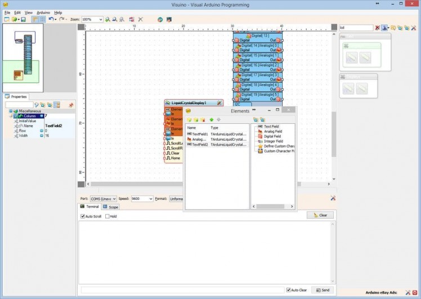Open LiquidCrystalDisplay1 component tools icon
Viewport: 421px width, 299px height.
pyautogui.click(x=219, y=103)
